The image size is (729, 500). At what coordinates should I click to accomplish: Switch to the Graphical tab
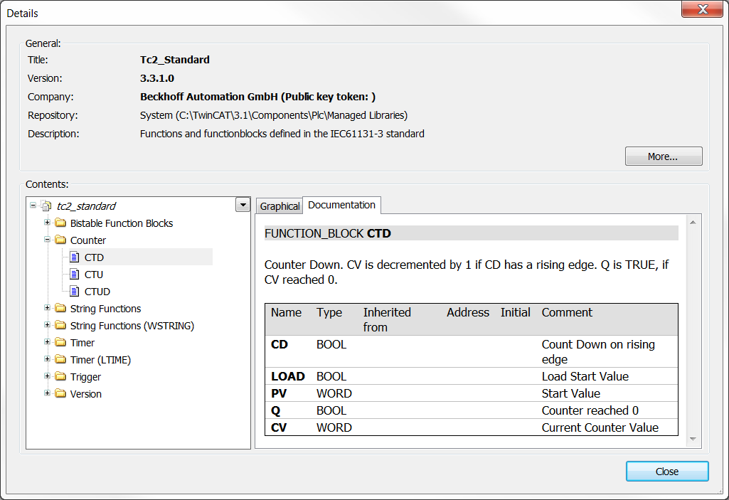coord(280,206)
